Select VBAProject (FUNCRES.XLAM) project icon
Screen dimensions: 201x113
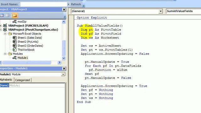5,25
